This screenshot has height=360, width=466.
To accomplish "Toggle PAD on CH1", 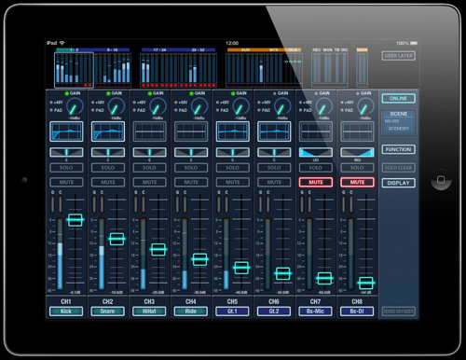I will click(56, 110).
